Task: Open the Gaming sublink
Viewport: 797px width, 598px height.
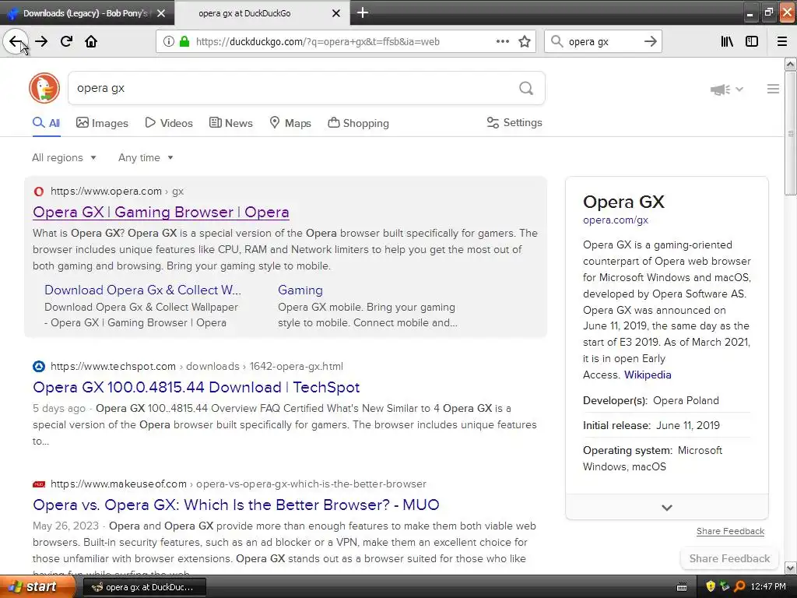Action: [300, 290]
